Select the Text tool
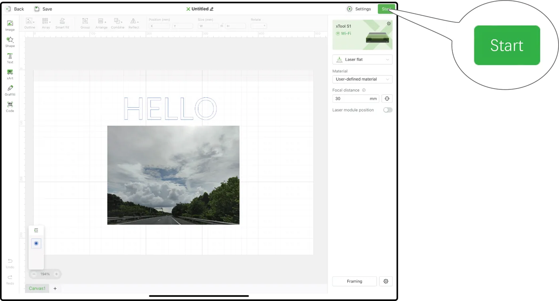The width and height of the screenshot is (559, 301). tap(10, 58)
